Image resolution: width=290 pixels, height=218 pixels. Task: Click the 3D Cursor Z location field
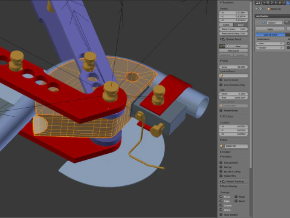tap(233, 134)
